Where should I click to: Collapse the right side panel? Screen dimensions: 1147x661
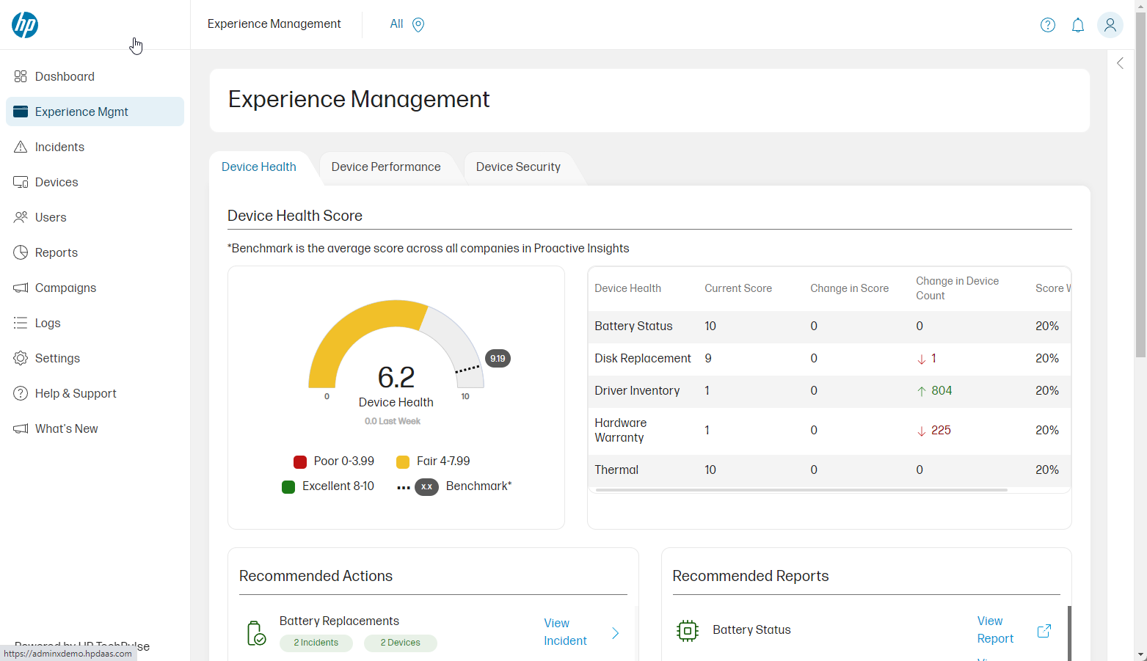coord(1120,63)
